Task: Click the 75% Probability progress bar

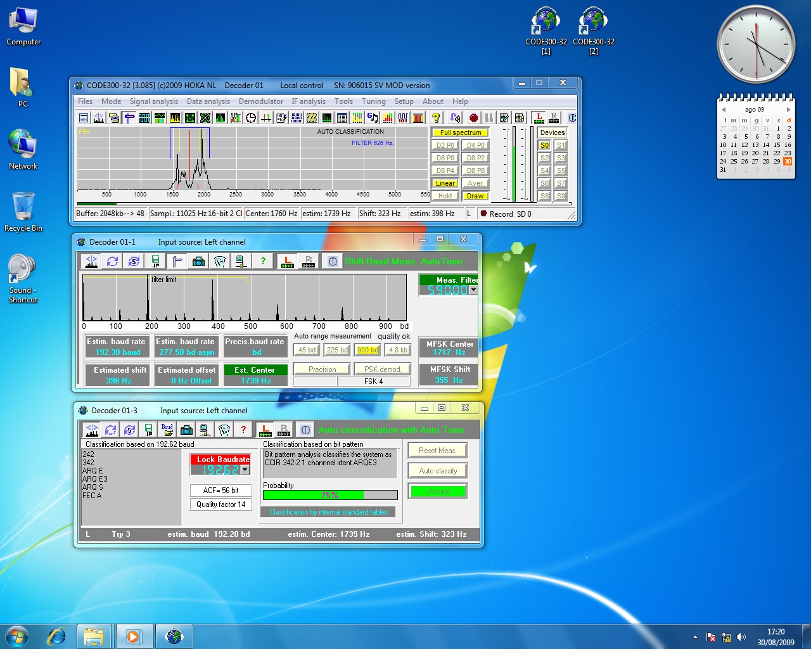Action: click(330, 495)
